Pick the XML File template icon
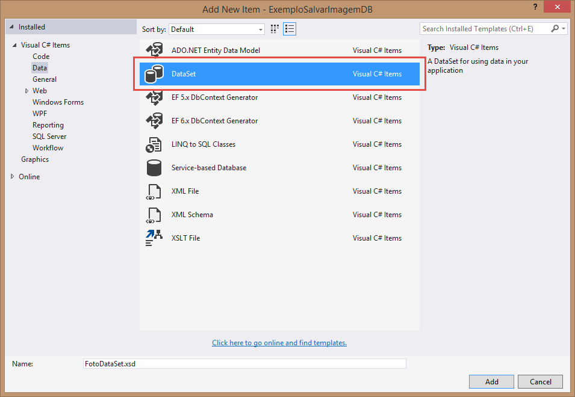575x397 pixels. [154, 191]
